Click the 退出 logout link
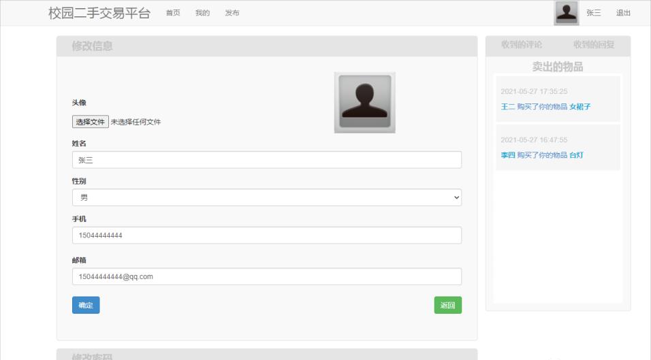Viewport: 651px width, 360px height. click(623, 13)
